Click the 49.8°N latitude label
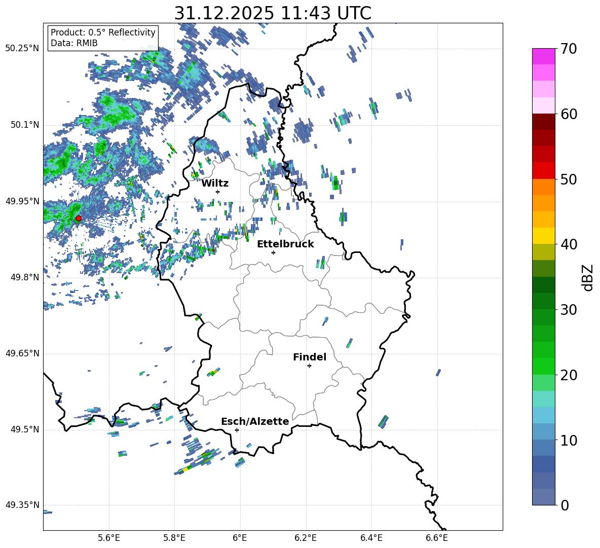 click(25, 277)
